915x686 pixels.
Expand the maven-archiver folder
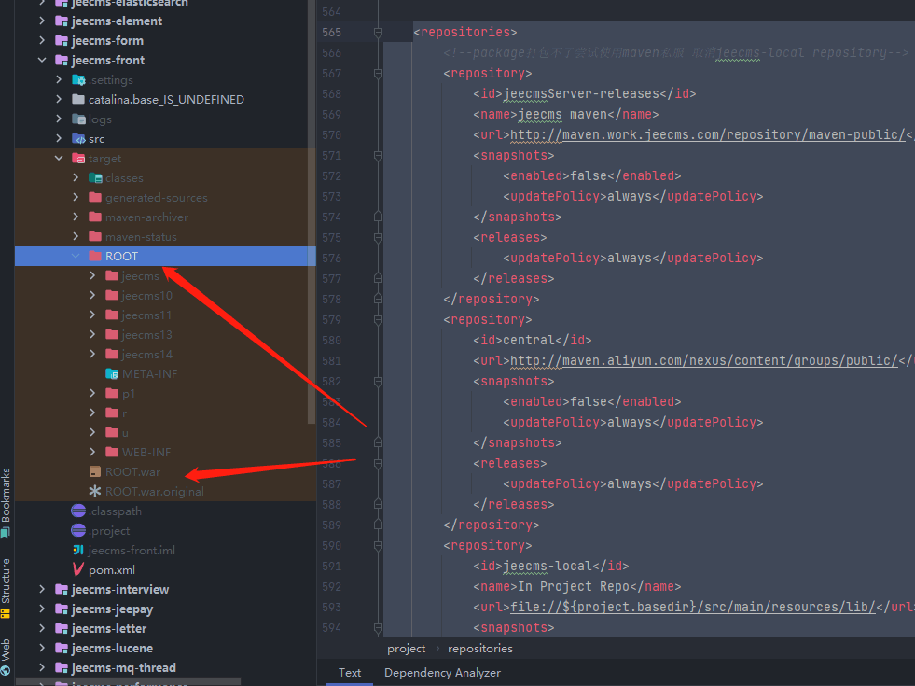click(76, 217)
